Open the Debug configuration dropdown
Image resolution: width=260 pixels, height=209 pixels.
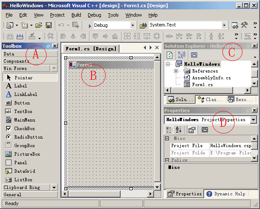[133, 26]
